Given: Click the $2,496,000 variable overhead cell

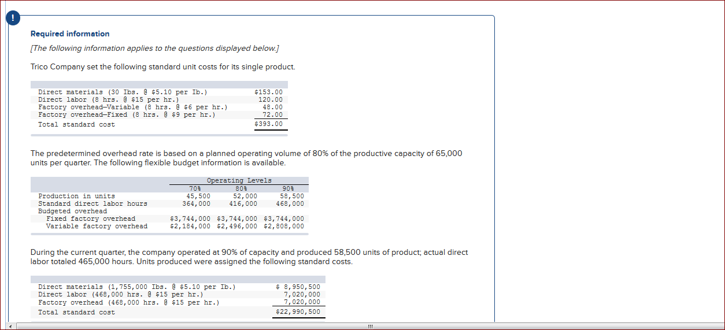Looking at the screenshot, I should click(x=237, y=226).
